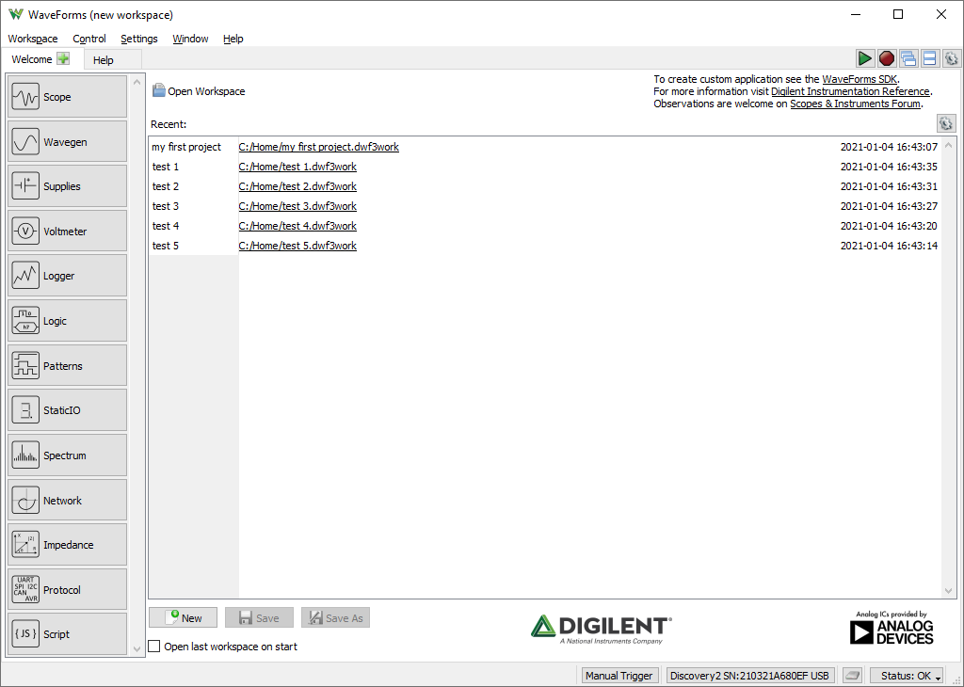Open the Scopes & Instruments Forum link
This screenshot has width=964, height=687.
coord(855,104)
